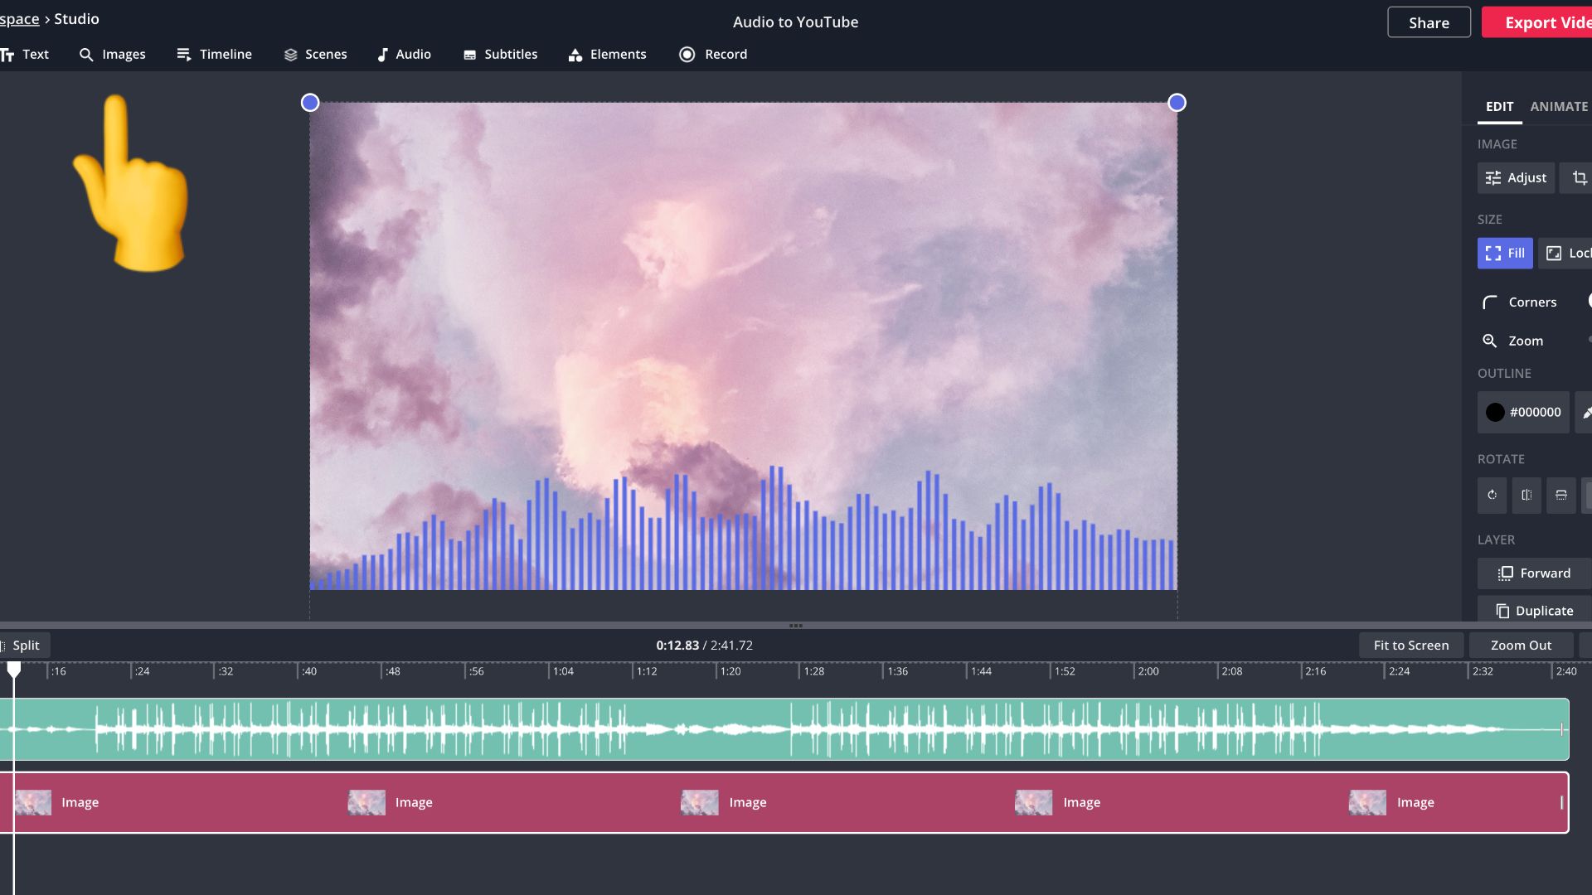Click the Share button
Screen dimensions: 1592x895
pyautogui.click(x=1429, y=23)
